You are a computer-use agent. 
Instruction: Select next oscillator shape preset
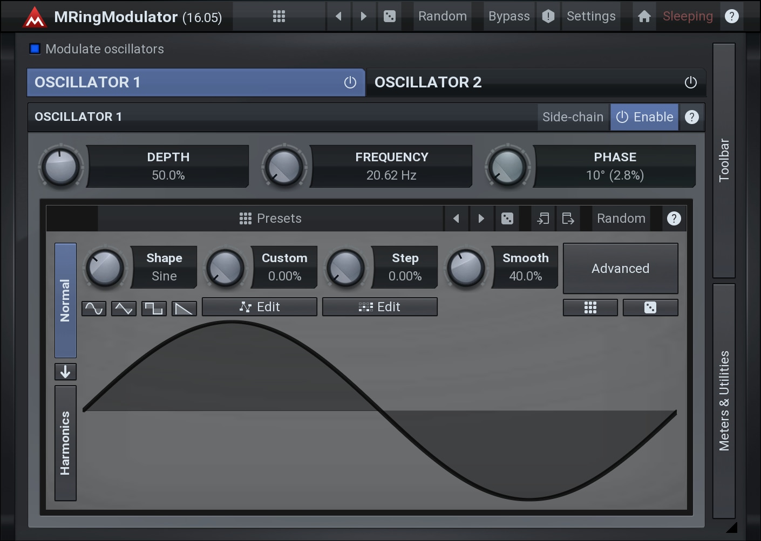click(x=481, y=218)
